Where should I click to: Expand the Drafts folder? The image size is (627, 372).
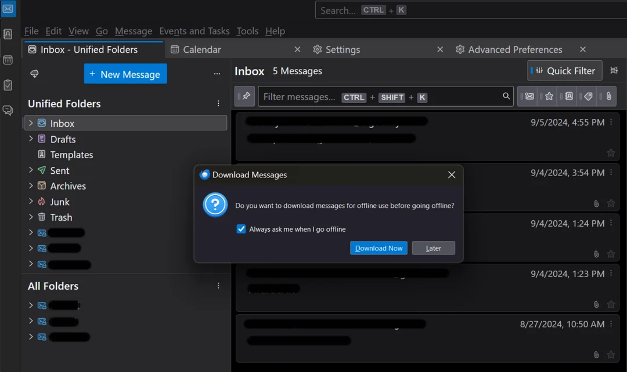[30, 139]
